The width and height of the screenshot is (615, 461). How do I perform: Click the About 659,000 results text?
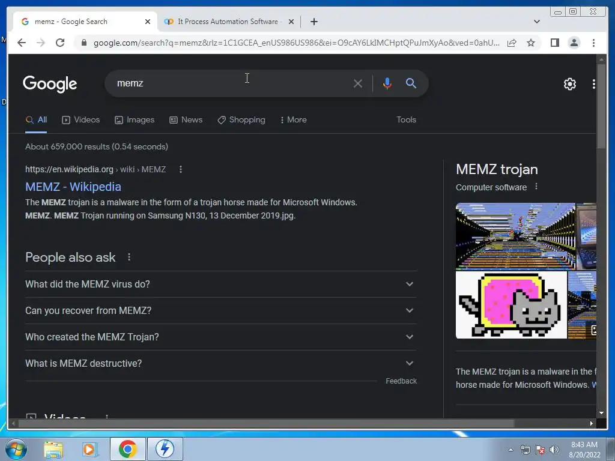pyautogui.click(x=97, y=146)
